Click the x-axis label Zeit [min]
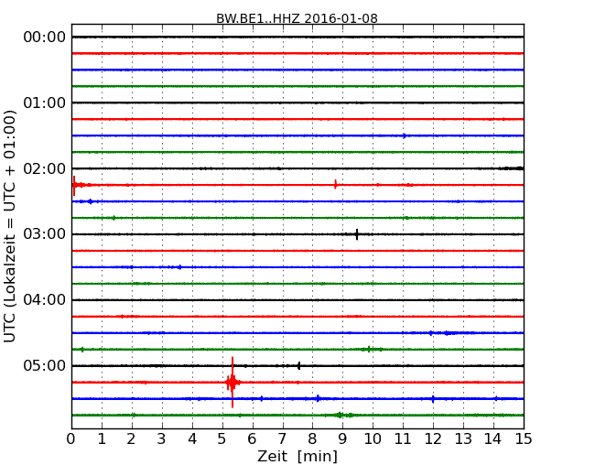This screenshot has width=595, height=476. pyautogui.click(x=297, y=456)
